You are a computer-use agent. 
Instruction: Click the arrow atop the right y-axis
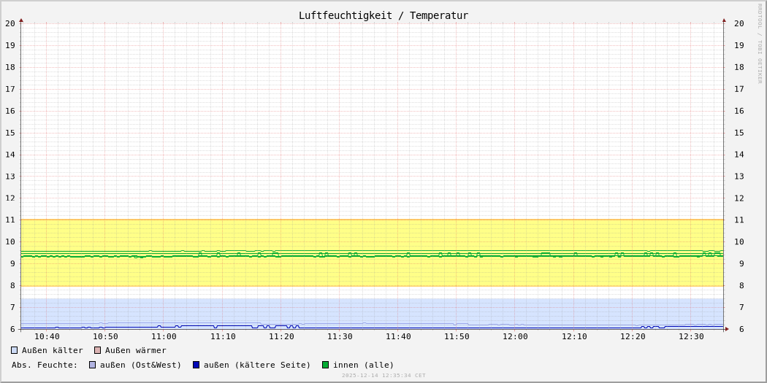(x=724, y=20)
